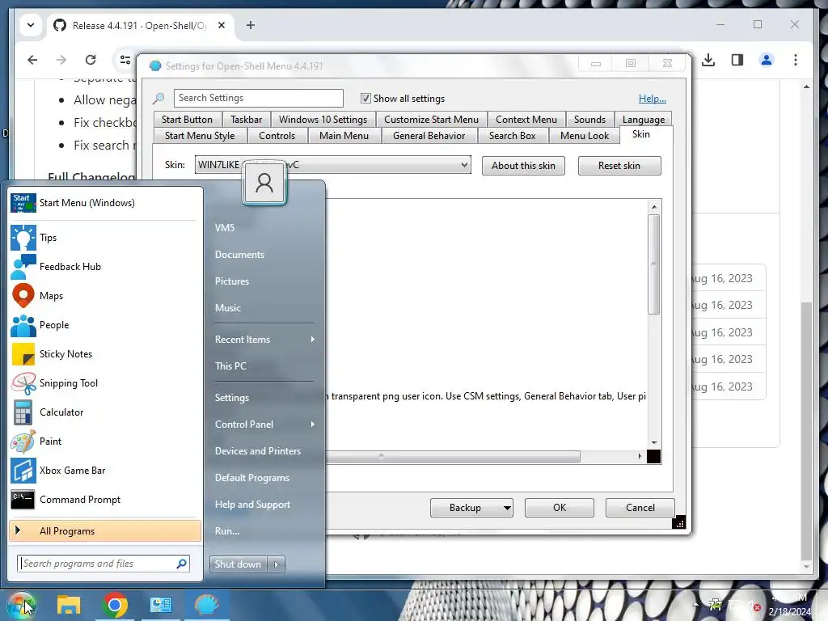Switch to the Taskbar tab
Screen dimensions: 828x621
point(246,120)
